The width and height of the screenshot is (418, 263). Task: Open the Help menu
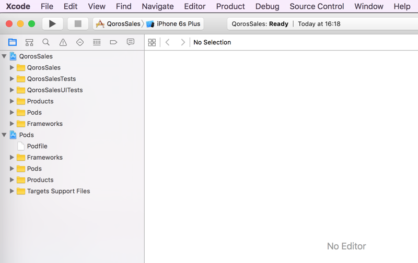(x=402, y=6)
